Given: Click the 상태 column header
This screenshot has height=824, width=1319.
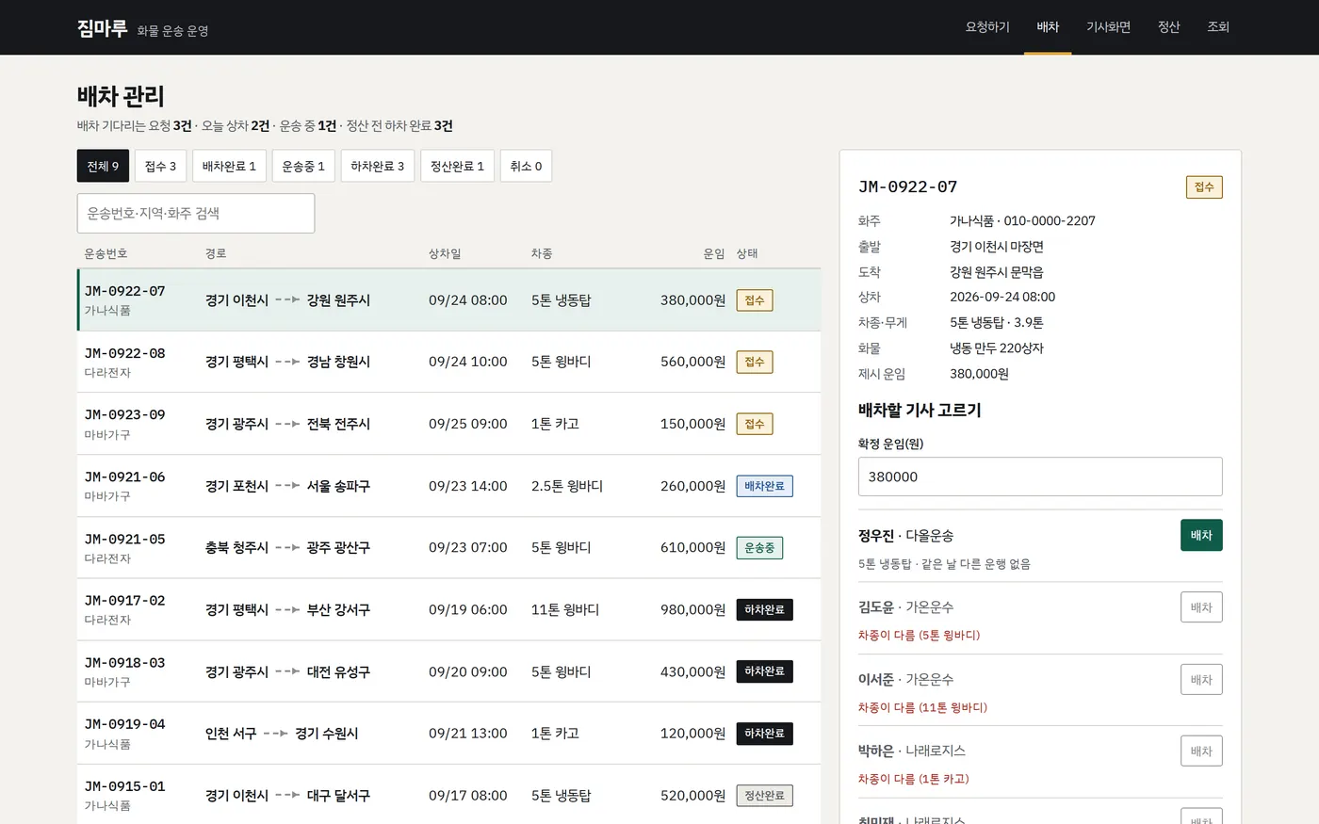Looking at the screenshot, I should [747, 253].
